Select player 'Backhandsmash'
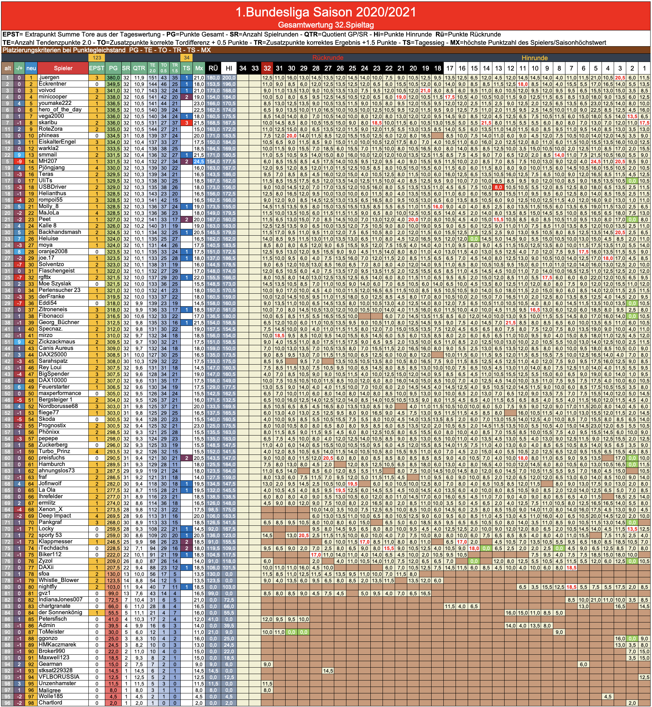 click(63, 232)
